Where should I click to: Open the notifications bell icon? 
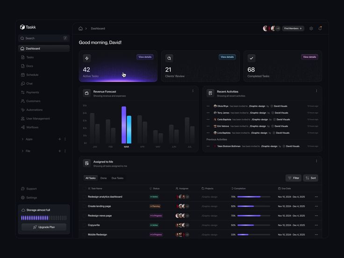pos(320,29)
